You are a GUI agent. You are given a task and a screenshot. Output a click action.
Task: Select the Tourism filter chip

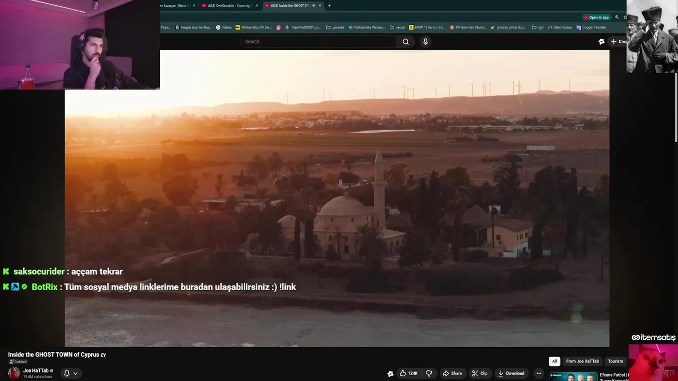click(615, 361)
